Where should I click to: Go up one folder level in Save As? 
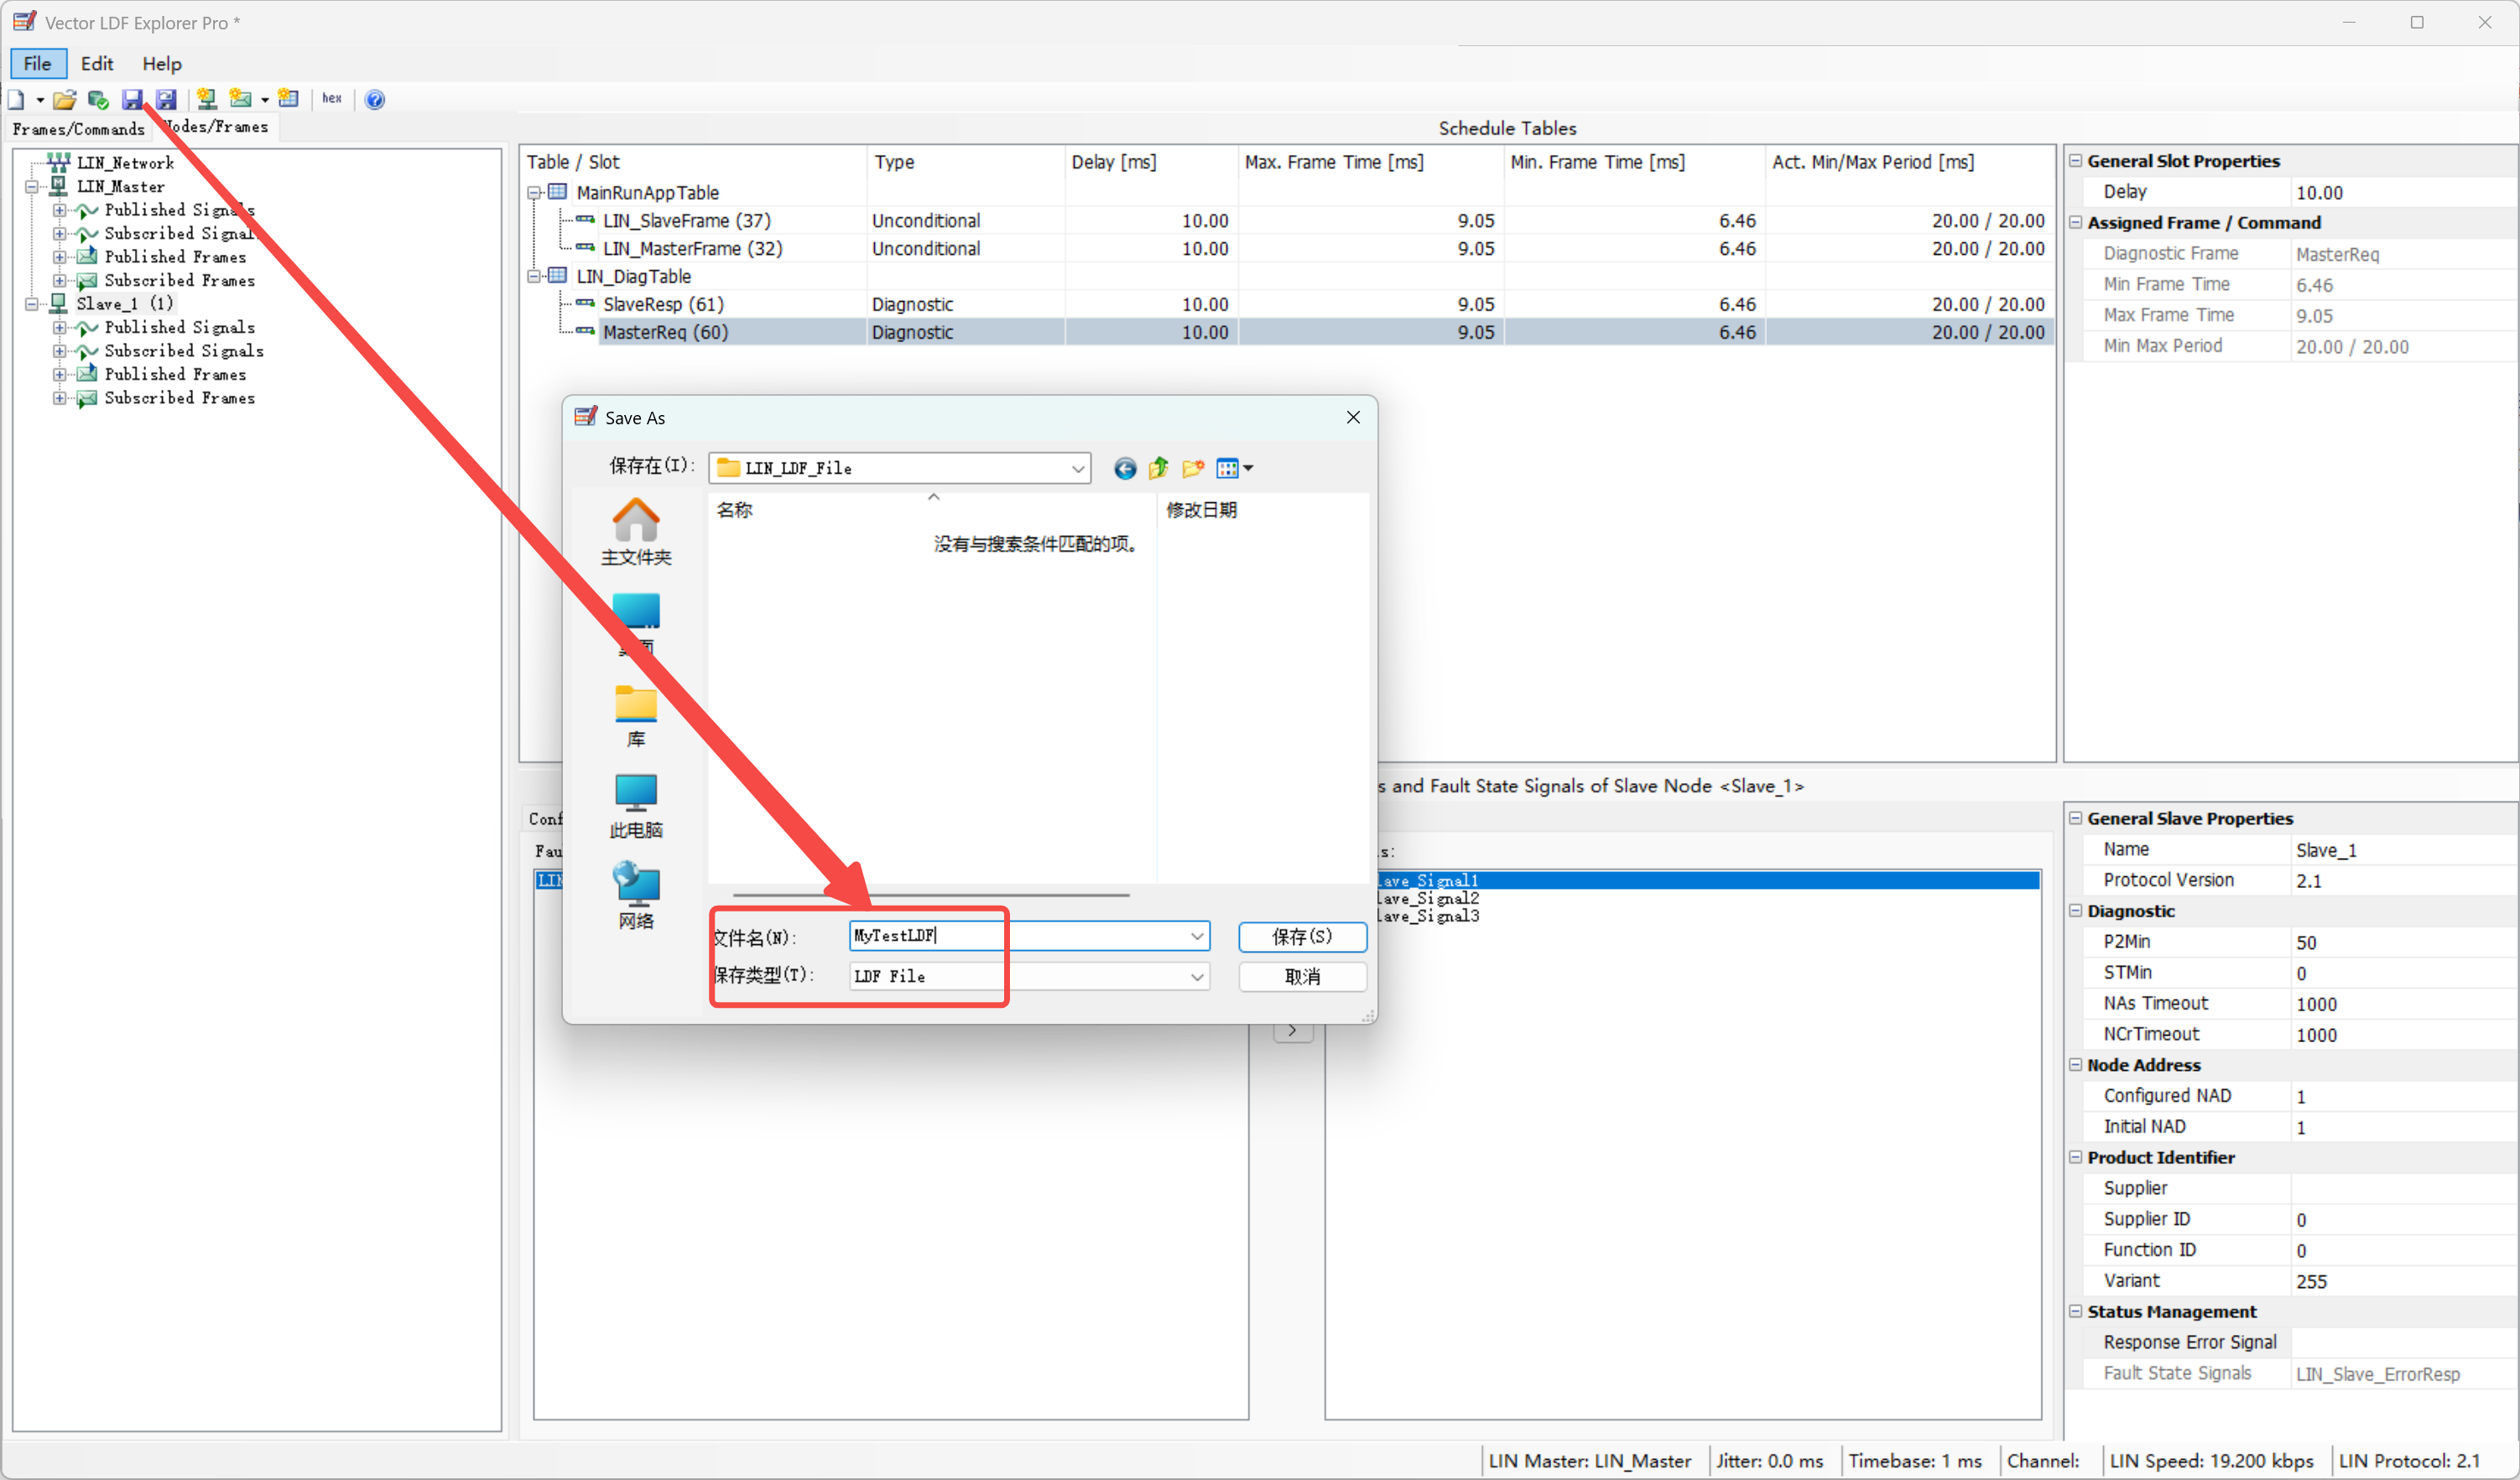coord(1159,468)
